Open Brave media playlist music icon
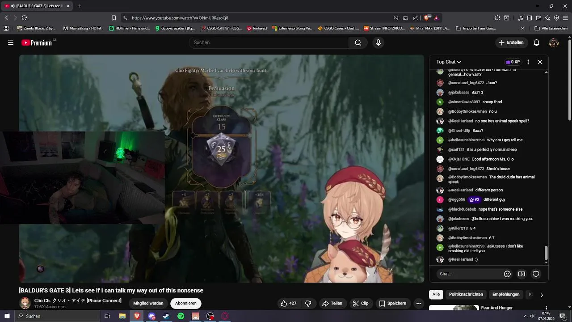The height and width of the screenshot is (322, 572). coord(521,18)
